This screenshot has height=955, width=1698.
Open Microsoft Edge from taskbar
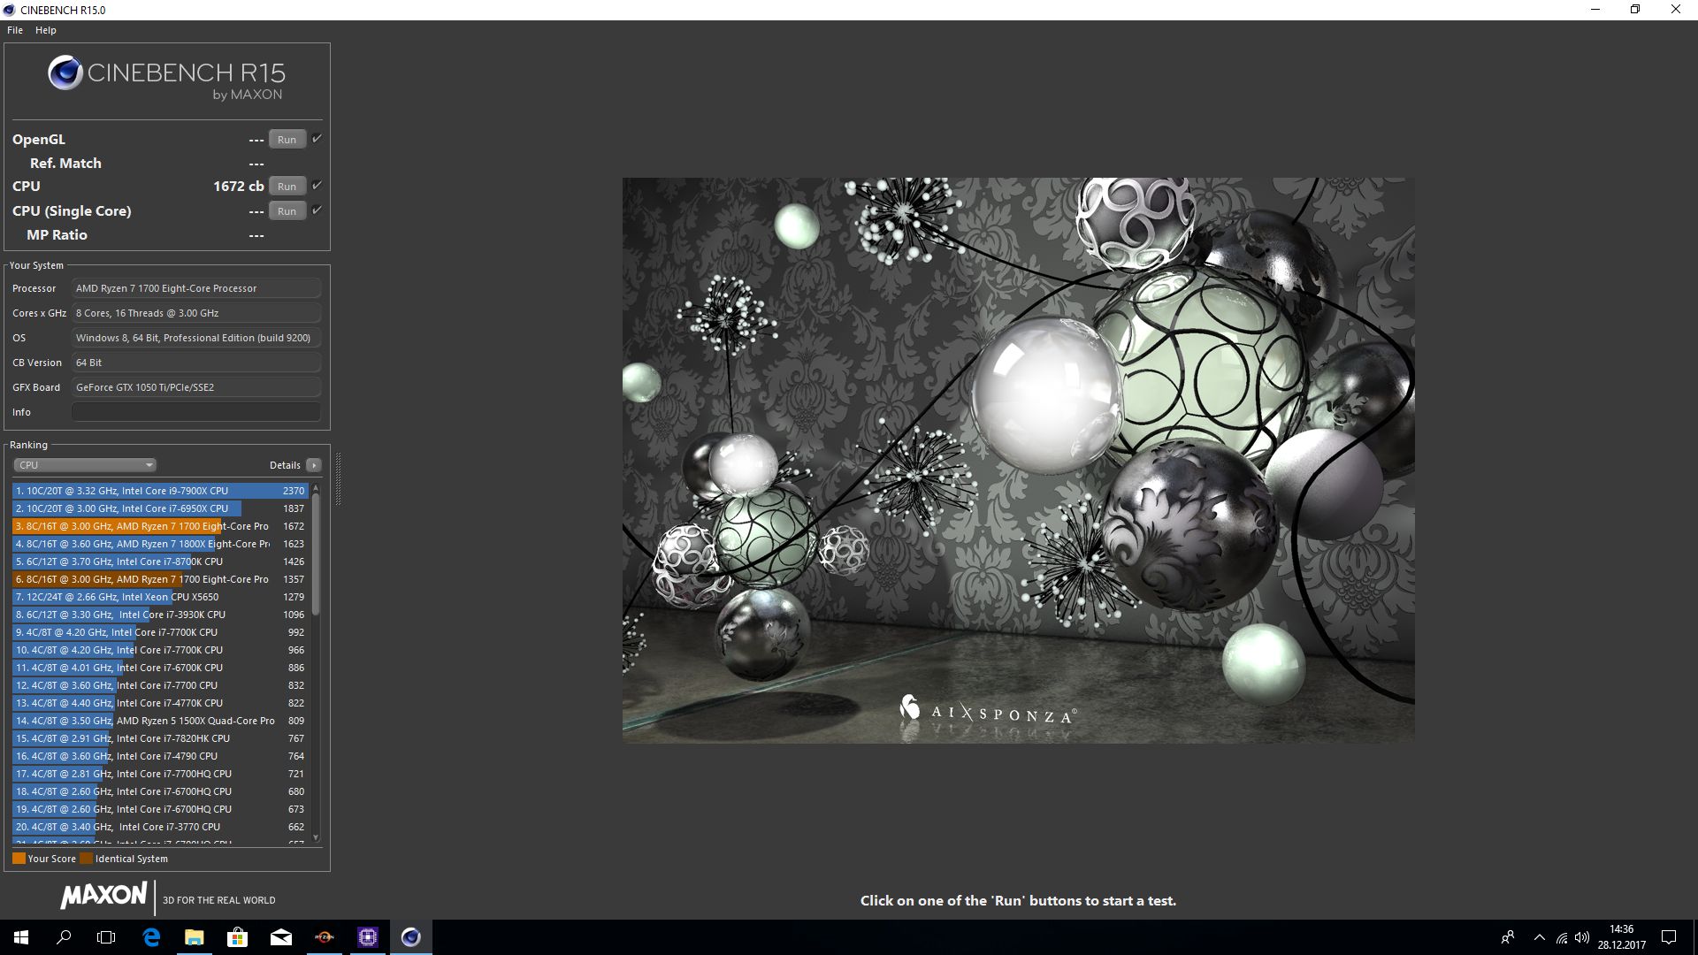[151, 937]
